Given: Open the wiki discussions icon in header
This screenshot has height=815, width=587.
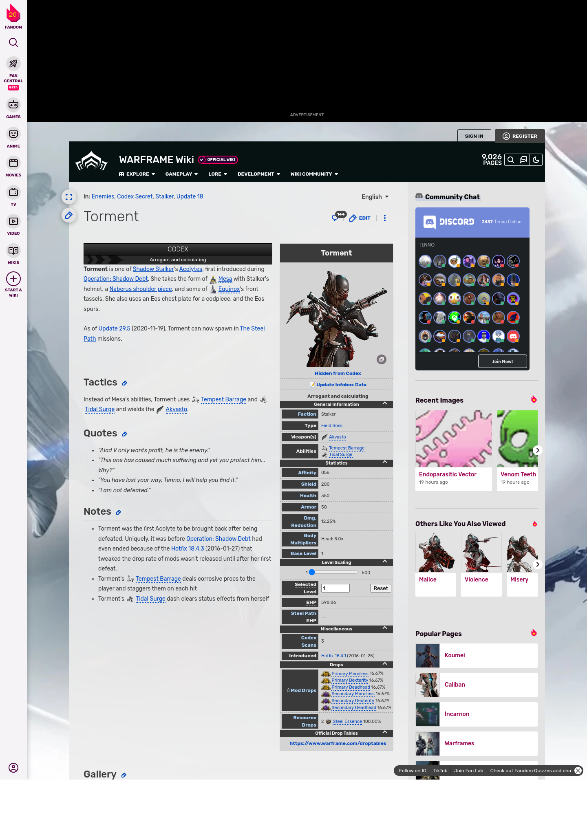Looking at the screenshot, I should tap(523, 160).
